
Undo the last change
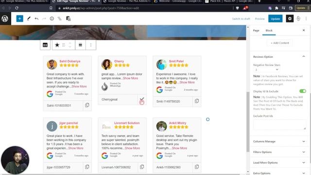pos(36,18)
